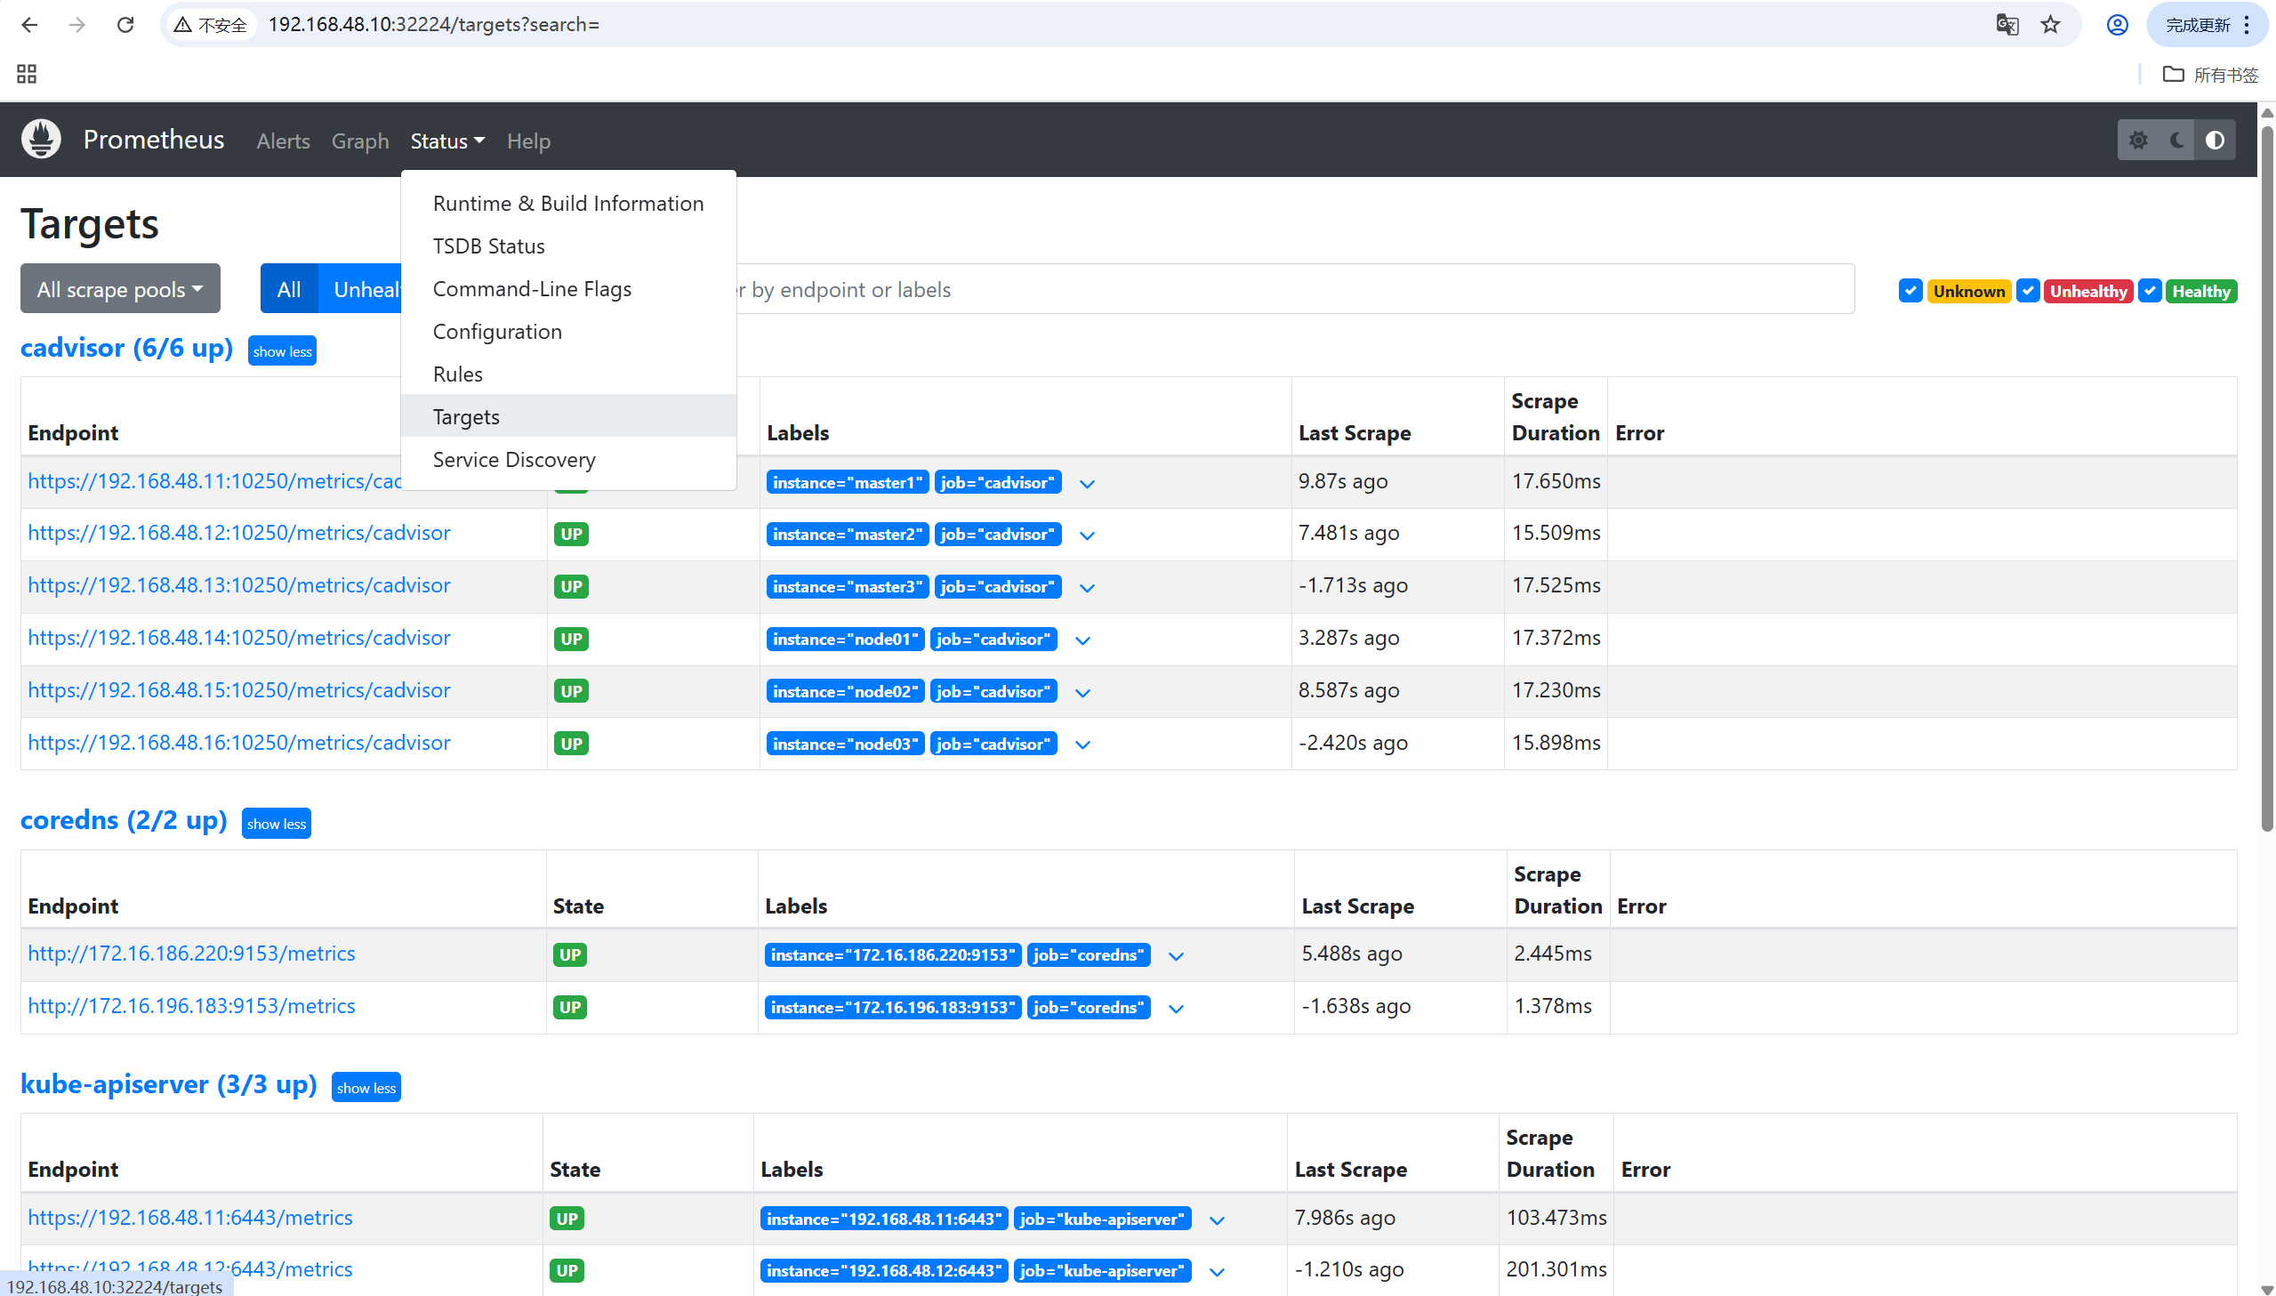The width and height of the screenshot is (2276, 1296).
Task: Open endpoint https://192.168.48.11:6443/metrics
Action: 190,1218
